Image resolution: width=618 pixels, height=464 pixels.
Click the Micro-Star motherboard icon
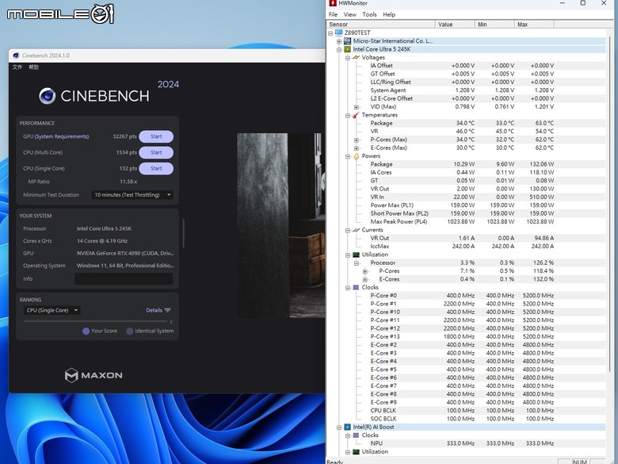coord(347,41)
